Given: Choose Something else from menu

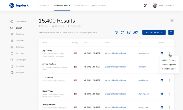Looking at the screenshot, I should click(x=169, y=69).
